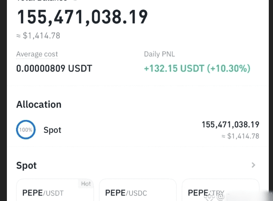Select the Spot label beside the ring
Viewport: 273px width, 201px height.
[52, 130]
